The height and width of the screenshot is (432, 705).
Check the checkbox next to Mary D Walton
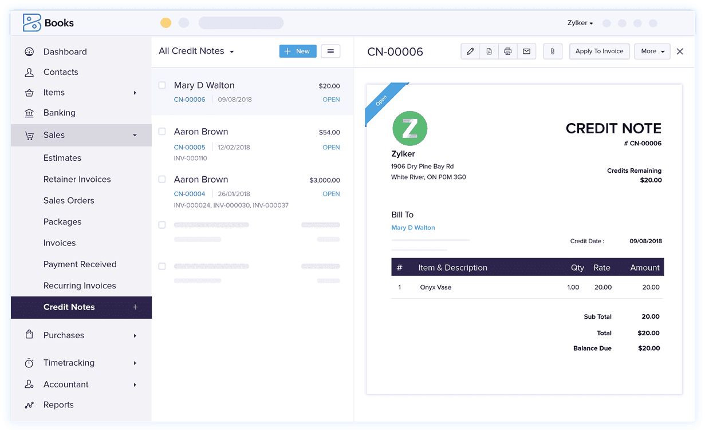[x=162, y=84]
